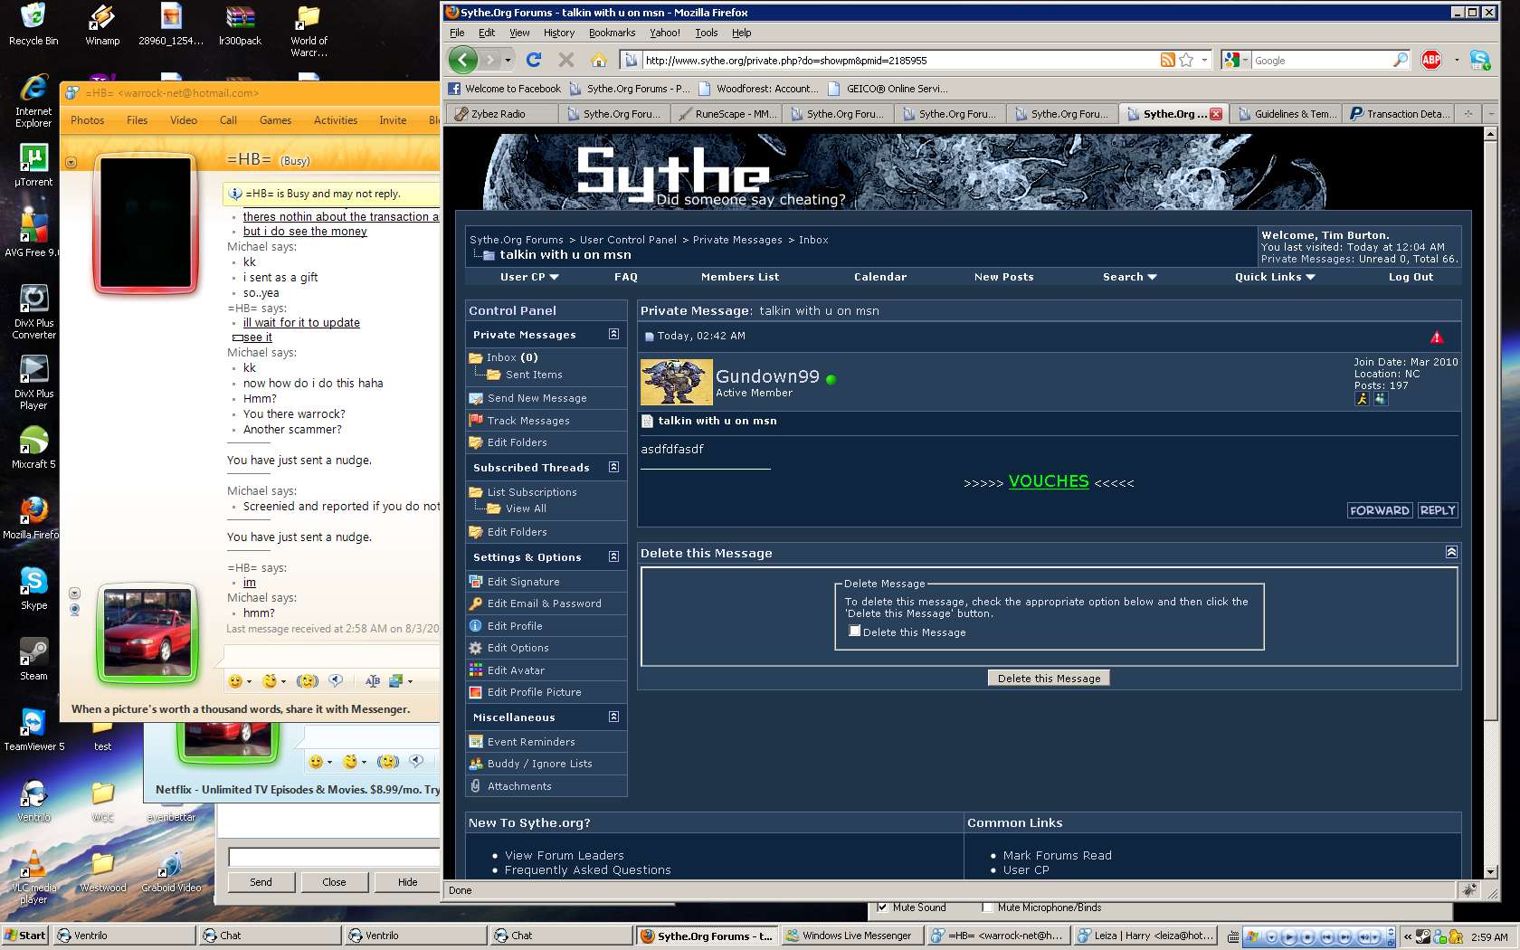Open the Firefox History menu
This screenshot has height=950, width=1520.
pyautogui.click(x=559, y=33)
